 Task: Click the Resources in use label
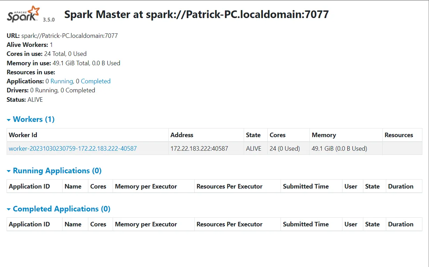coord(31,72)
